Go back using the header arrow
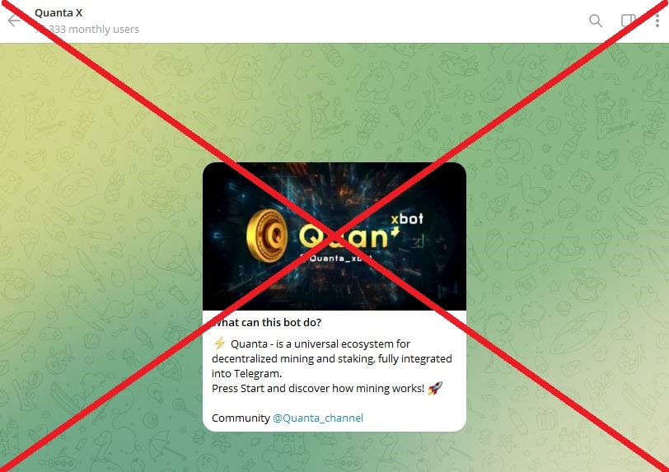 coord(14,21)
